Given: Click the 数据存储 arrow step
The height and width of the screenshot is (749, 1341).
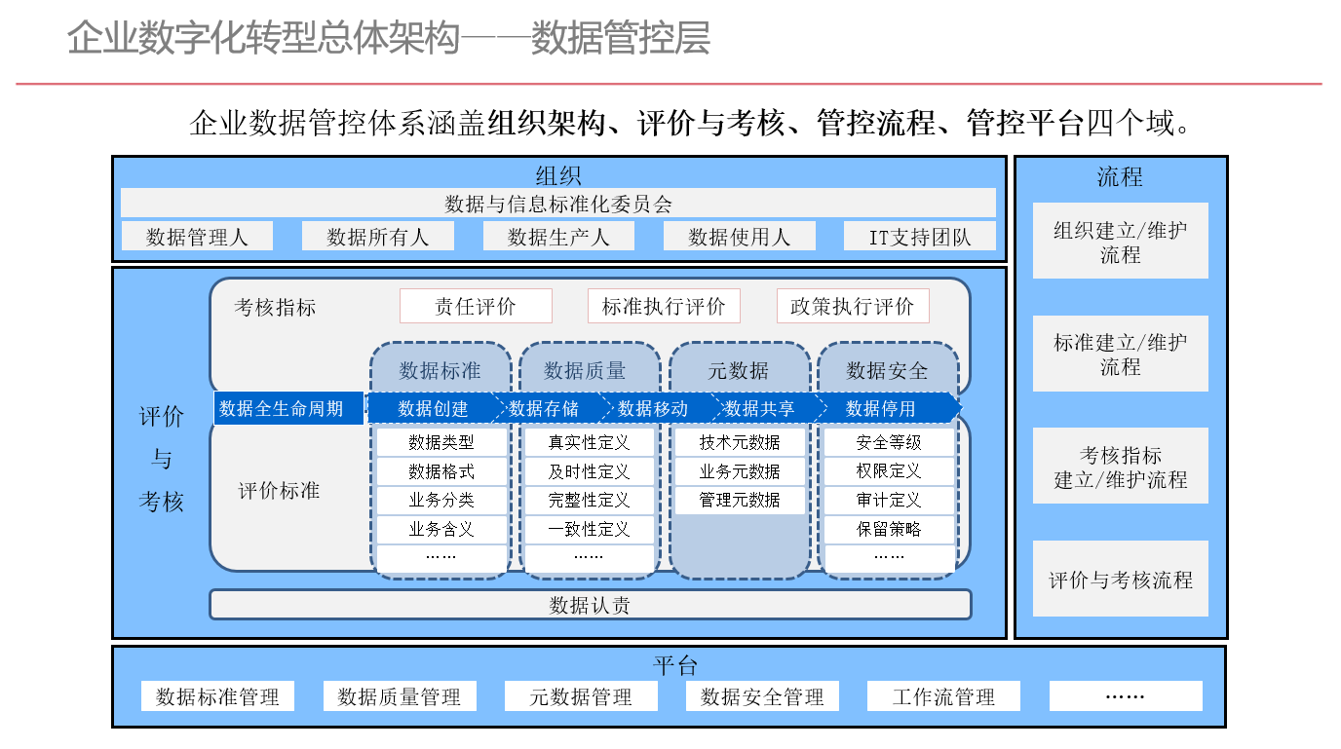Looking at the screenshot, I should (x=546, y=408).
